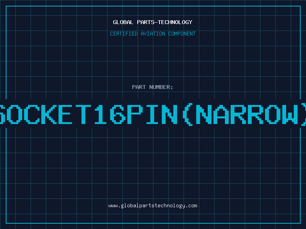Click the PART NUMBER: label

coord(153,87)
